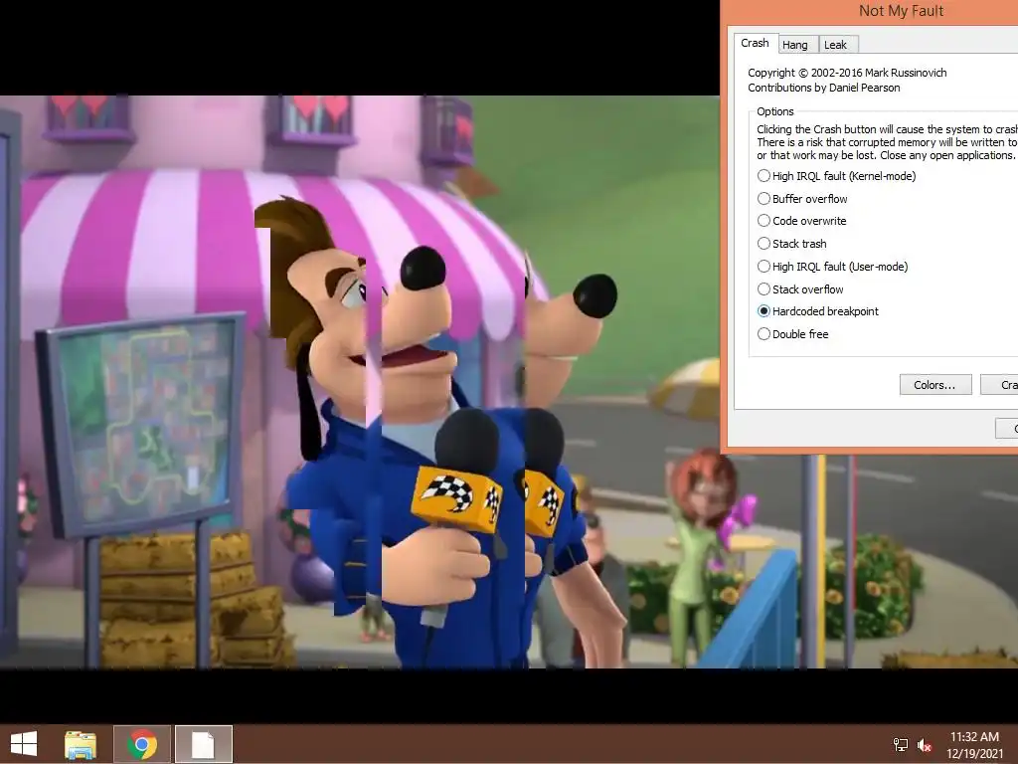
Task: Click the partially visible Crash button
Action: pyautogui.click(x=1000, y=385)
